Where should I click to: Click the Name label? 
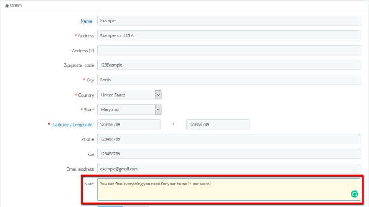click(86, 21)
